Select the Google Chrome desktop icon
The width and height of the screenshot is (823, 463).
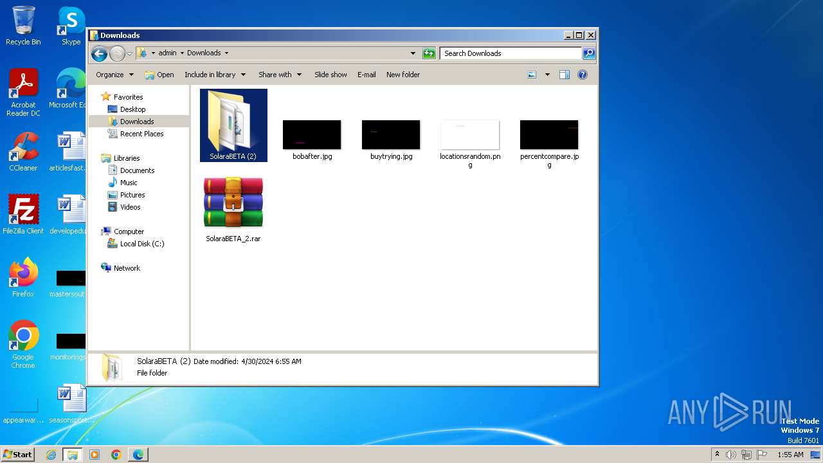[x=23, y=345]
